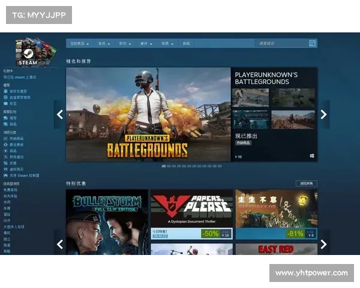Open the Papers, Please offer card
This screenshot has height=288, width=360.
click(x=192, y=214)
